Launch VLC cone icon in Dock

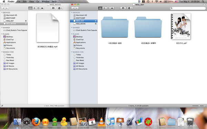coord(101,122)
